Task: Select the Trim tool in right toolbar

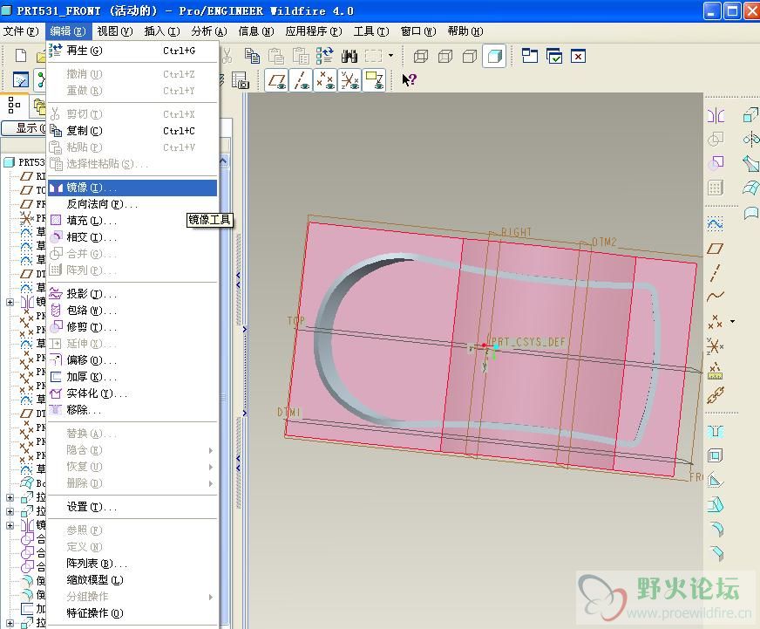Action: 716,162
